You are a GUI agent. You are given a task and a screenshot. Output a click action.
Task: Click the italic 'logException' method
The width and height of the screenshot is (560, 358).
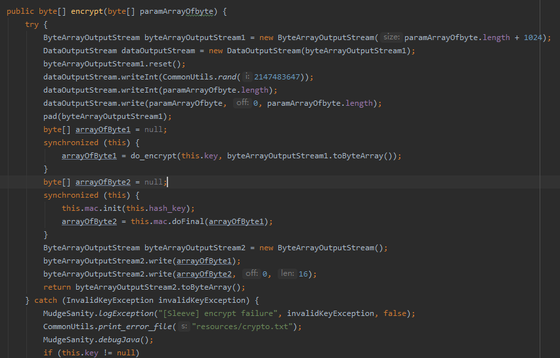click(x=125, y=314)
